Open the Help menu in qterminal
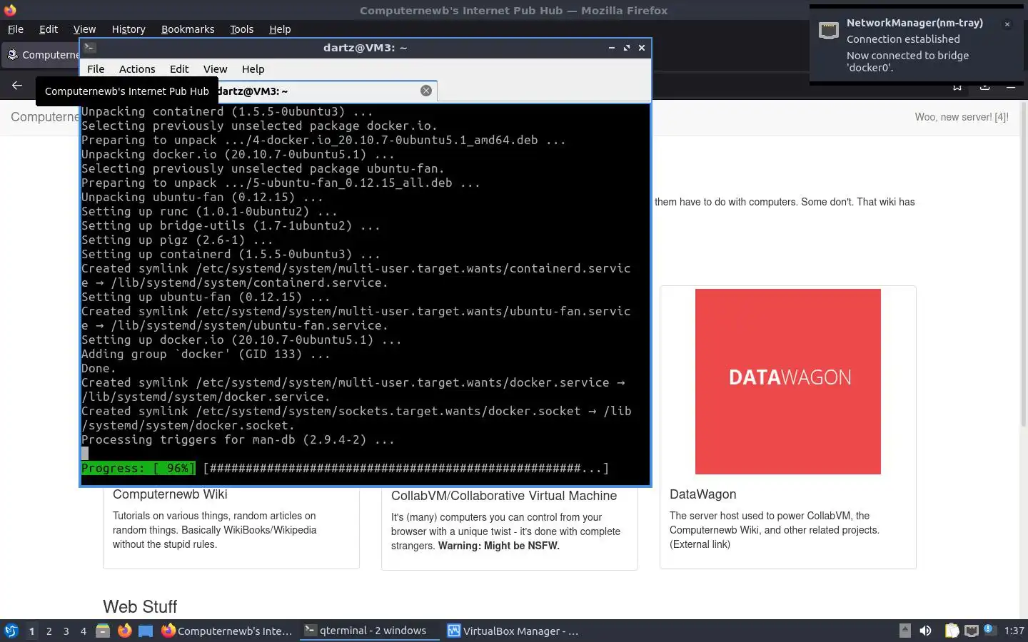Image resolution: width=1028 pixels, height=642 pixels. (253, 69)
